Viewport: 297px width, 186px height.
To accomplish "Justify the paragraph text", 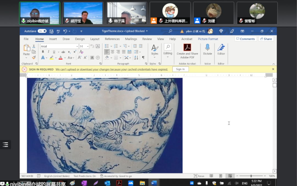I will [x=124, y=52].
